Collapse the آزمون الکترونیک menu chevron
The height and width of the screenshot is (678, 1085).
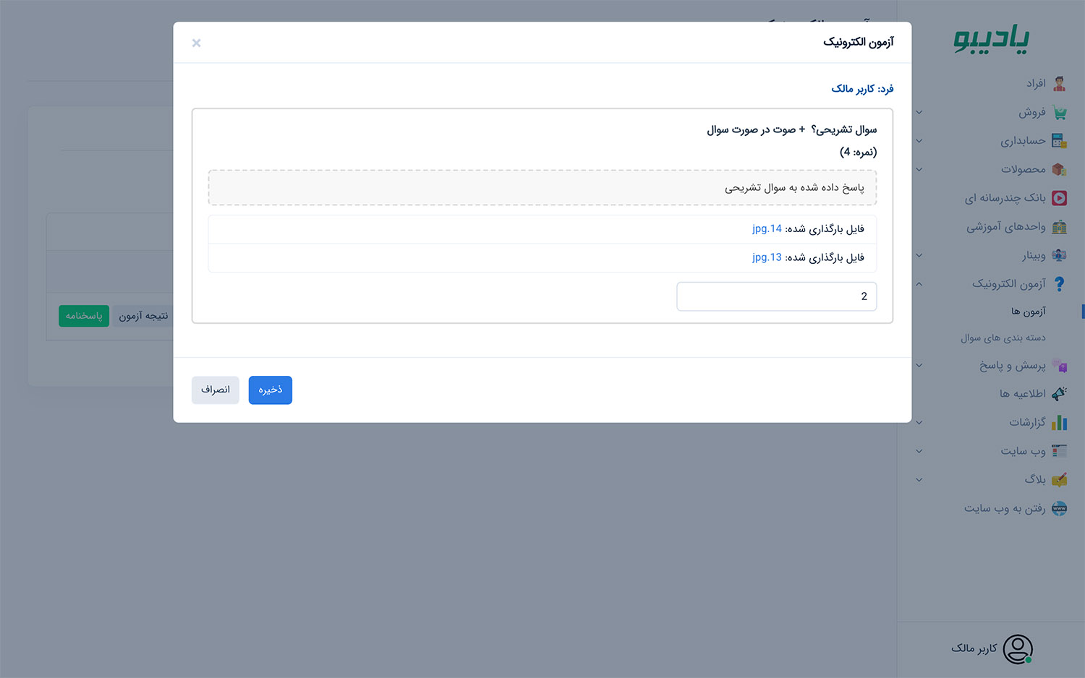point(919,284)
